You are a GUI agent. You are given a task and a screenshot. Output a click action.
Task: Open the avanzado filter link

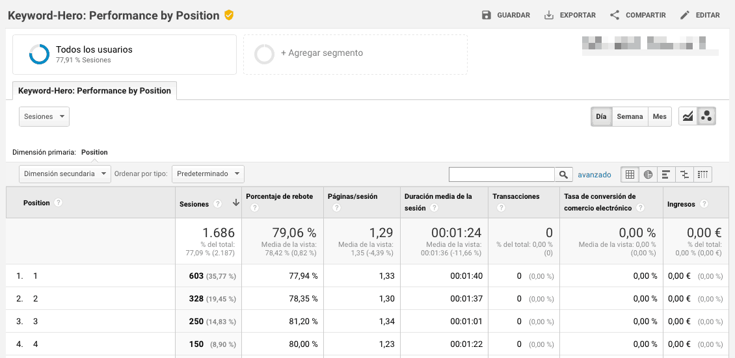(595, 175)
